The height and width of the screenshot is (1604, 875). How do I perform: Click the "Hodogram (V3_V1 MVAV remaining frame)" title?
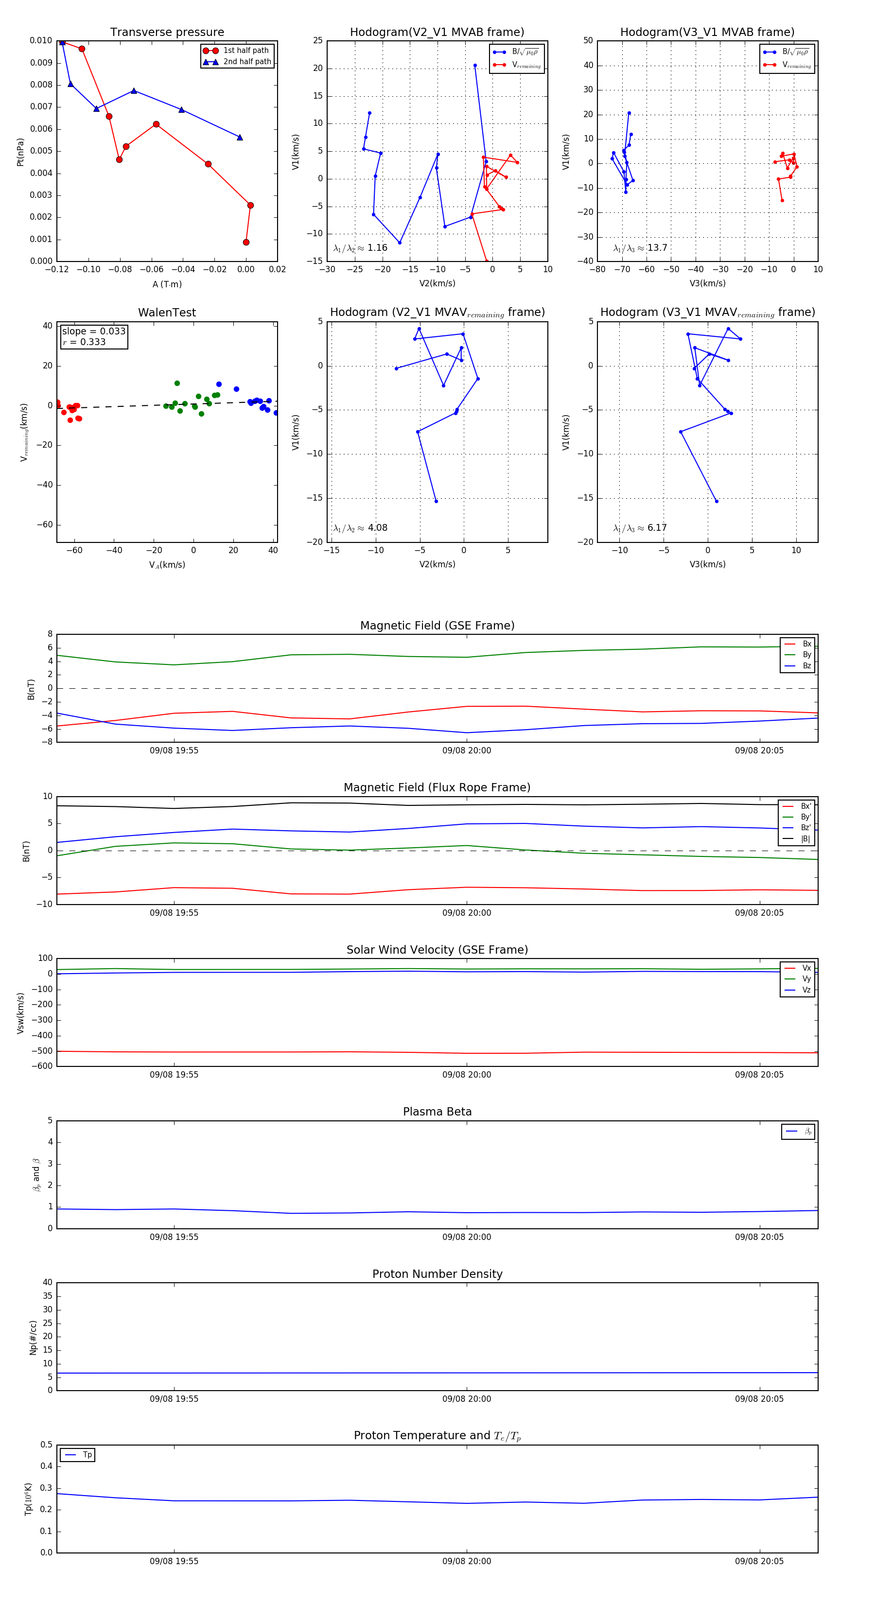pos(707,313)
